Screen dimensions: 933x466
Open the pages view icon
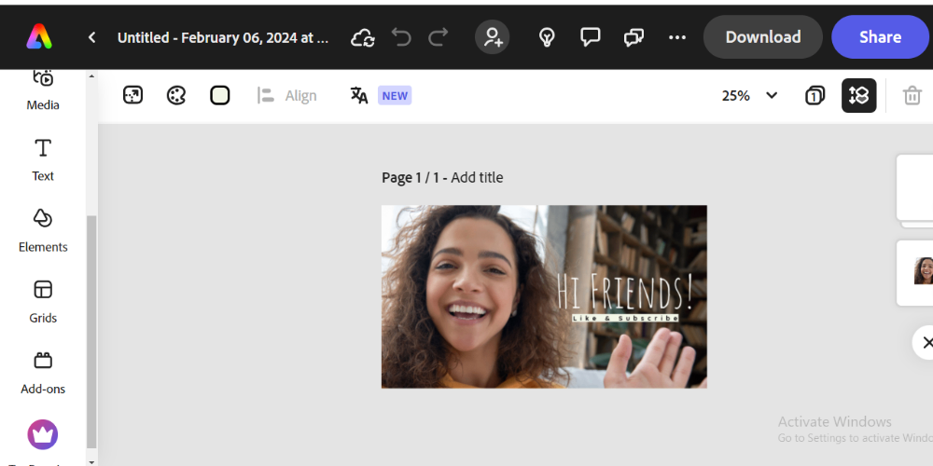click(x=815, y=96)
